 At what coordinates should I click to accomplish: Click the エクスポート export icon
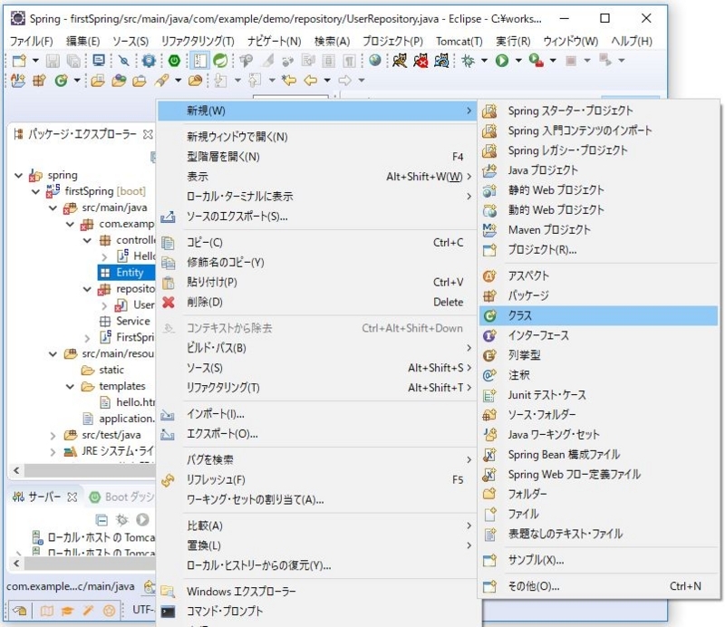[168, 434]
